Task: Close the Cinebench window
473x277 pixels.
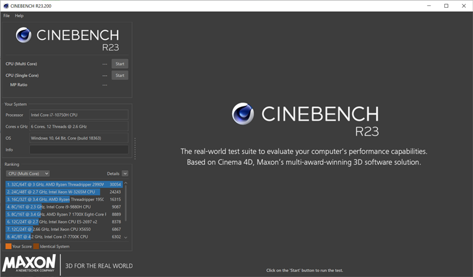Action: pyautogui.click(x=463, y=6)
